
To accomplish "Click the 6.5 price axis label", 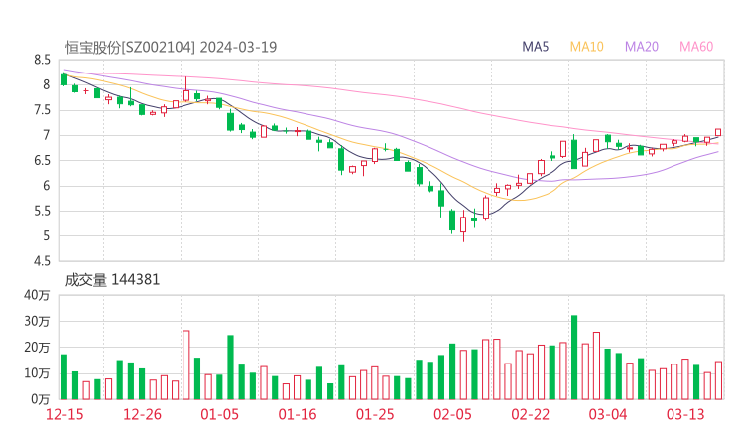I will (42, 160).
